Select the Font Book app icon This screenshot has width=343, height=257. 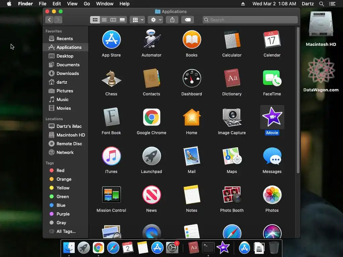point(111,117)
